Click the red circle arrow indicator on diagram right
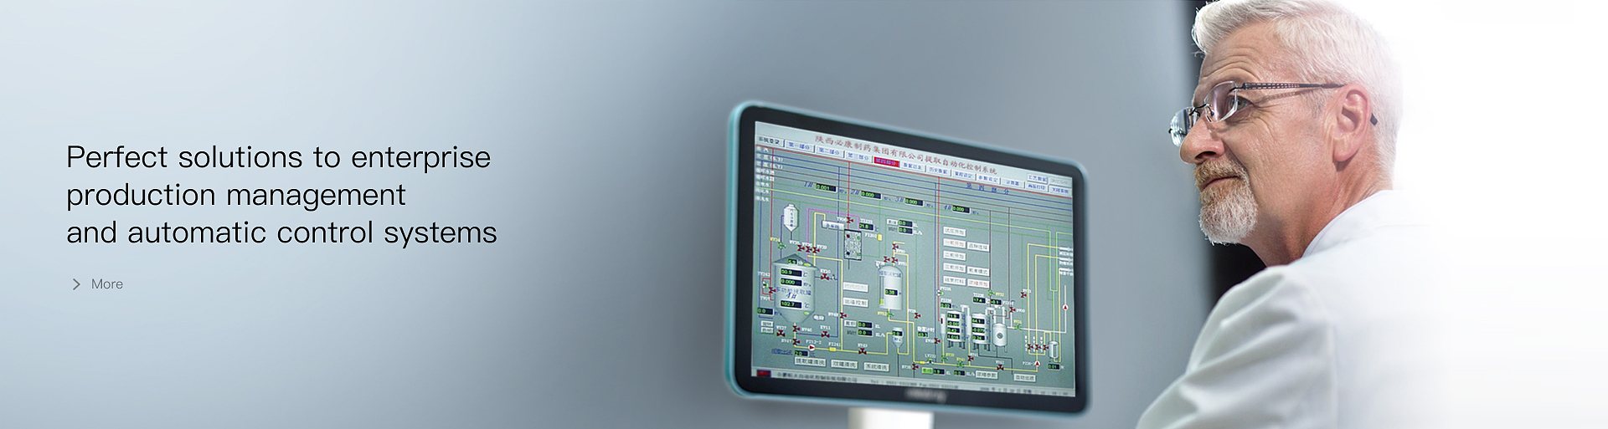 point(1065,308)
